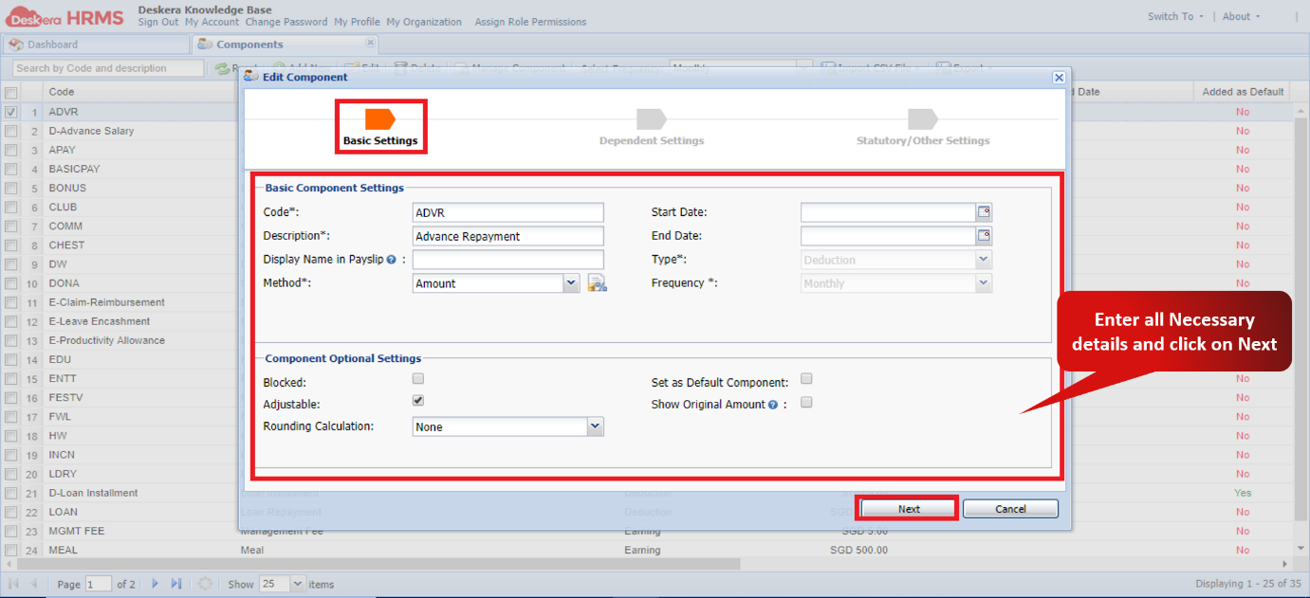1310x598 pixels.
Task: Click help icon next to Display Name in Payslip
Action: point(391,260)
